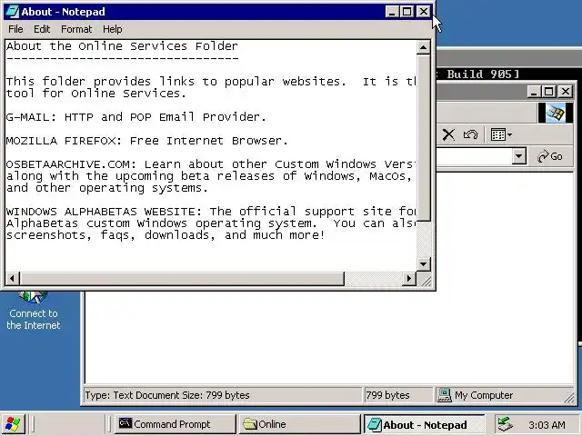Viewport: 582px width, 436px height.
Task: Click the 3:03 AM clock
Action: 547,425
